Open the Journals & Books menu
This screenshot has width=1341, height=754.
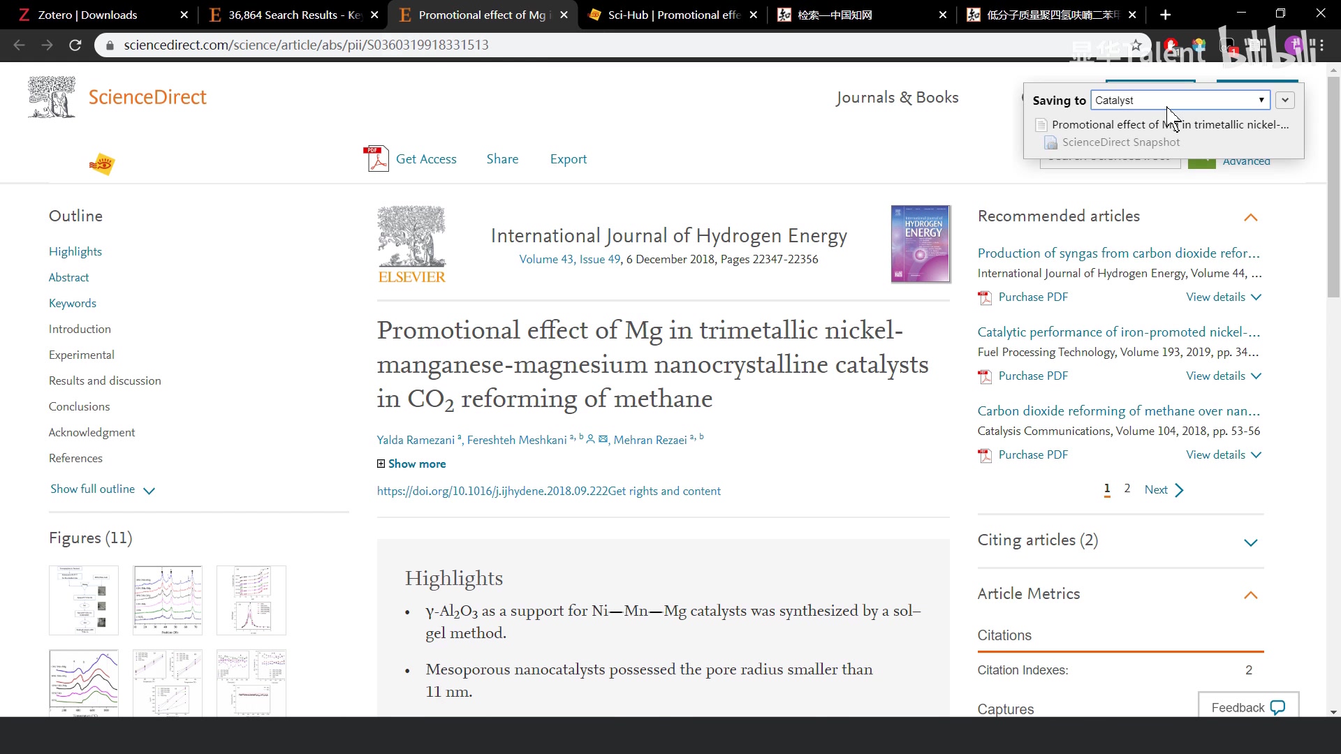coord(897,98)
